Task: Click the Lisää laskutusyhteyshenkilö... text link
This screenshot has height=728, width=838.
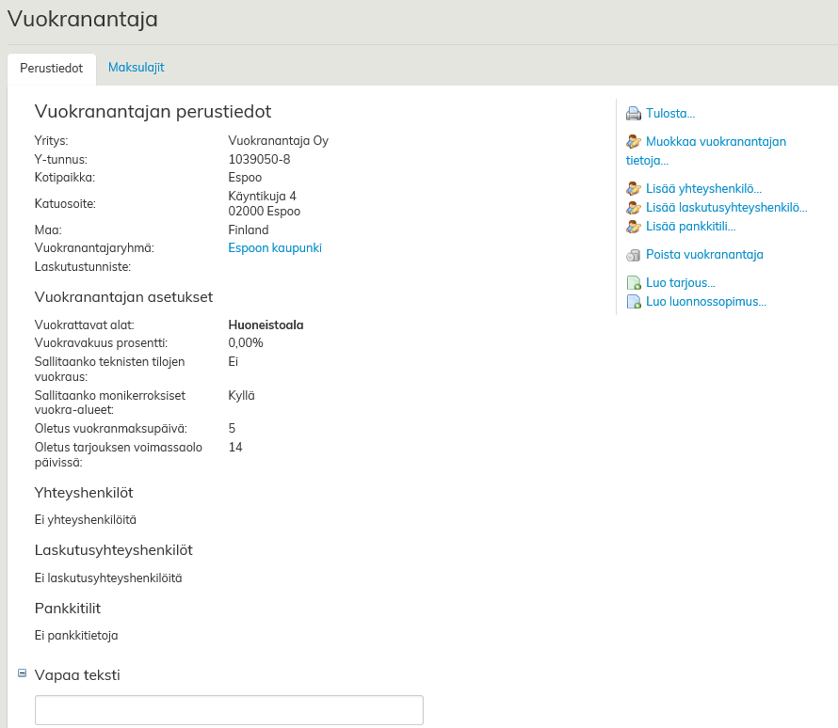Action: tap(726, 208)
